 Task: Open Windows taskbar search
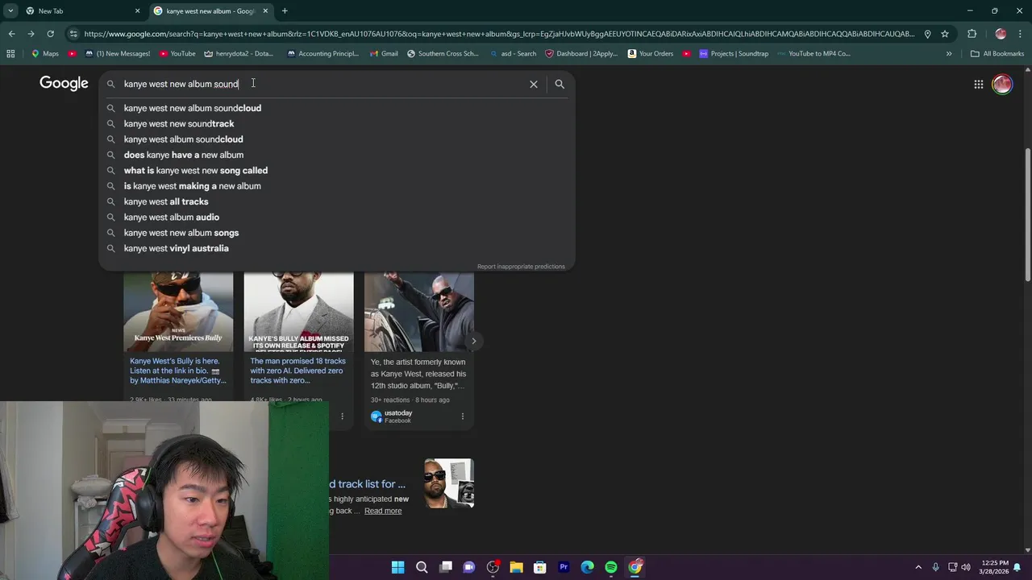tap(422, 567)
